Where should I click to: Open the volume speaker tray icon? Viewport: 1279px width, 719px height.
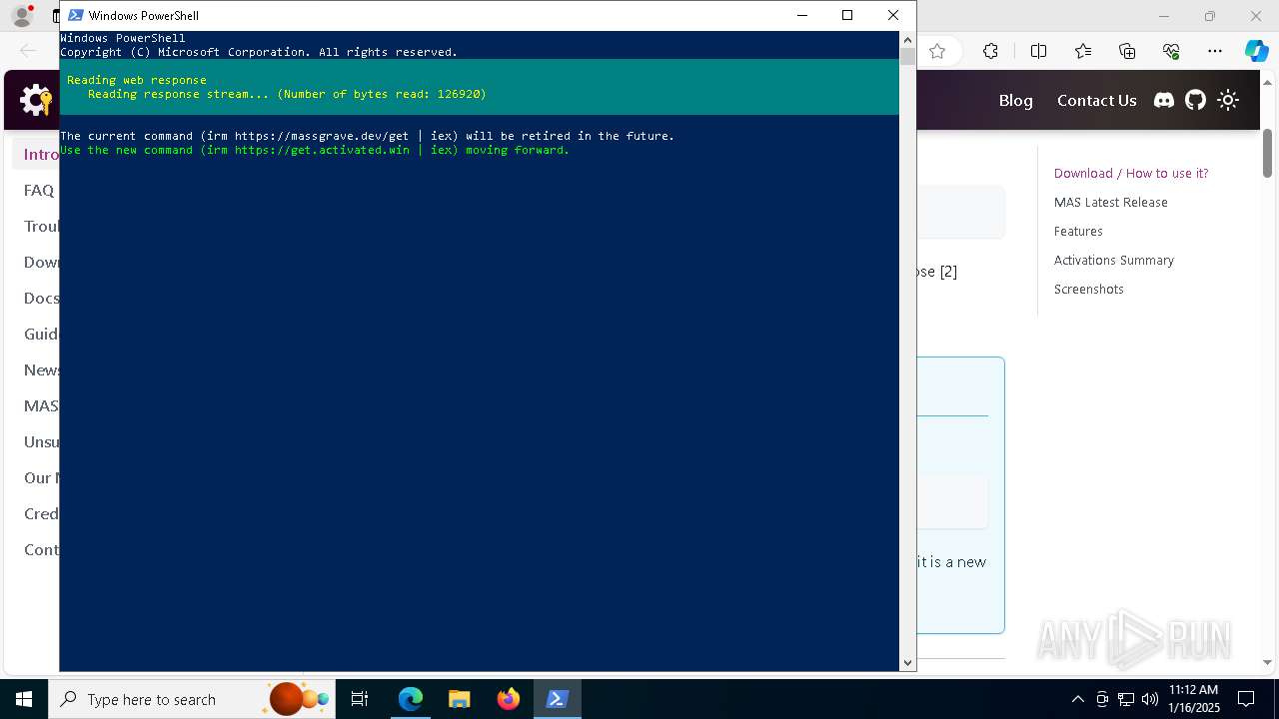tap(1149, 699)
